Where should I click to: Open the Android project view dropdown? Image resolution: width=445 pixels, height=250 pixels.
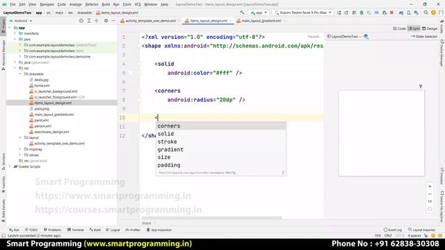tap(21, 21)
